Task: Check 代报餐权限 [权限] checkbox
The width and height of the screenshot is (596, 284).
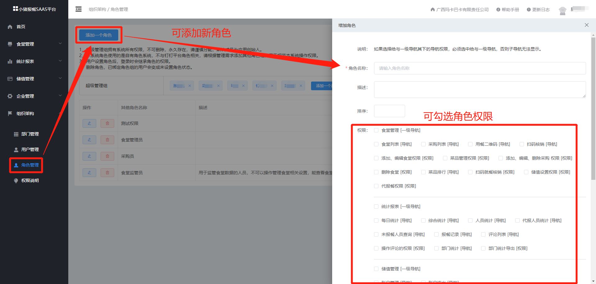Action: click(x=376, y=186)
